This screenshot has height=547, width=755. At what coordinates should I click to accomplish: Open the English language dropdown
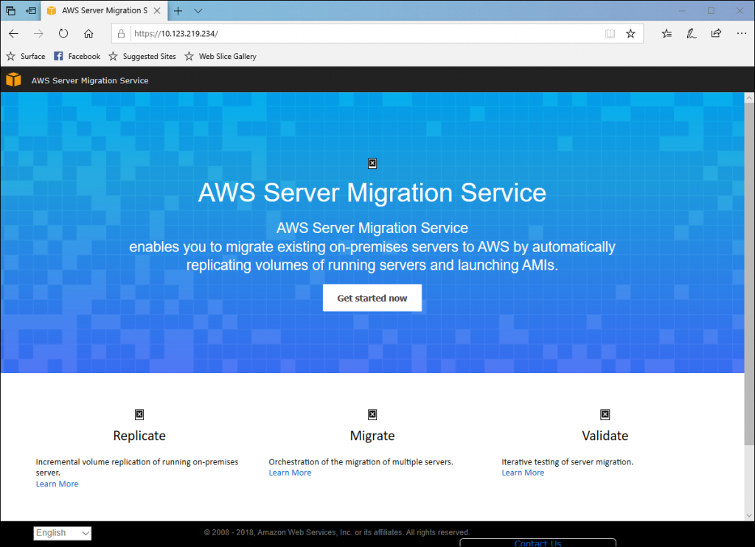(x=63, y=533)
